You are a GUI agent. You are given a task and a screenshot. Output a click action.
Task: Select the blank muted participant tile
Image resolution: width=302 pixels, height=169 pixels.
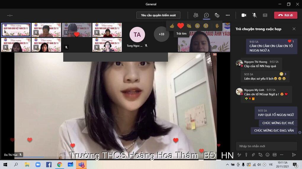(77, 45)
